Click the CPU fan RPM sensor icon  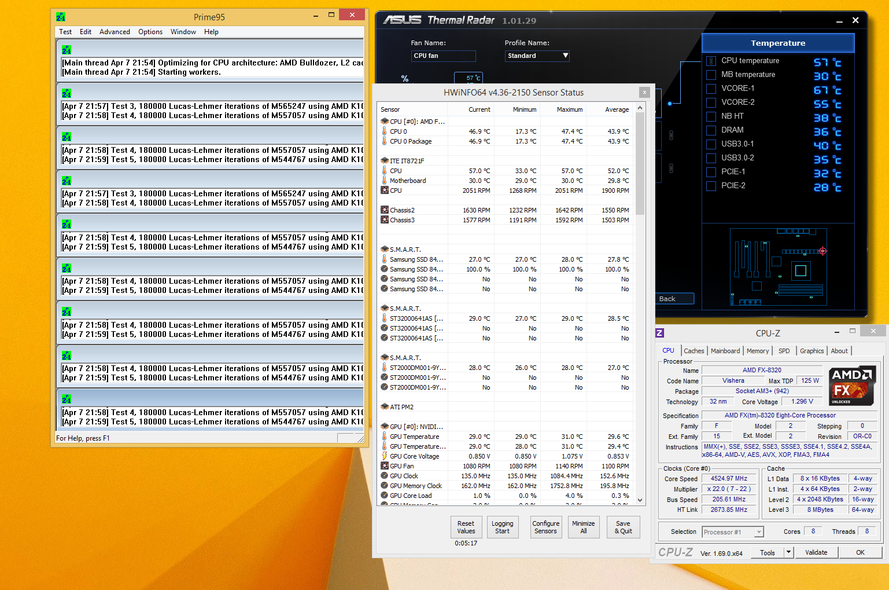[385, 190]
